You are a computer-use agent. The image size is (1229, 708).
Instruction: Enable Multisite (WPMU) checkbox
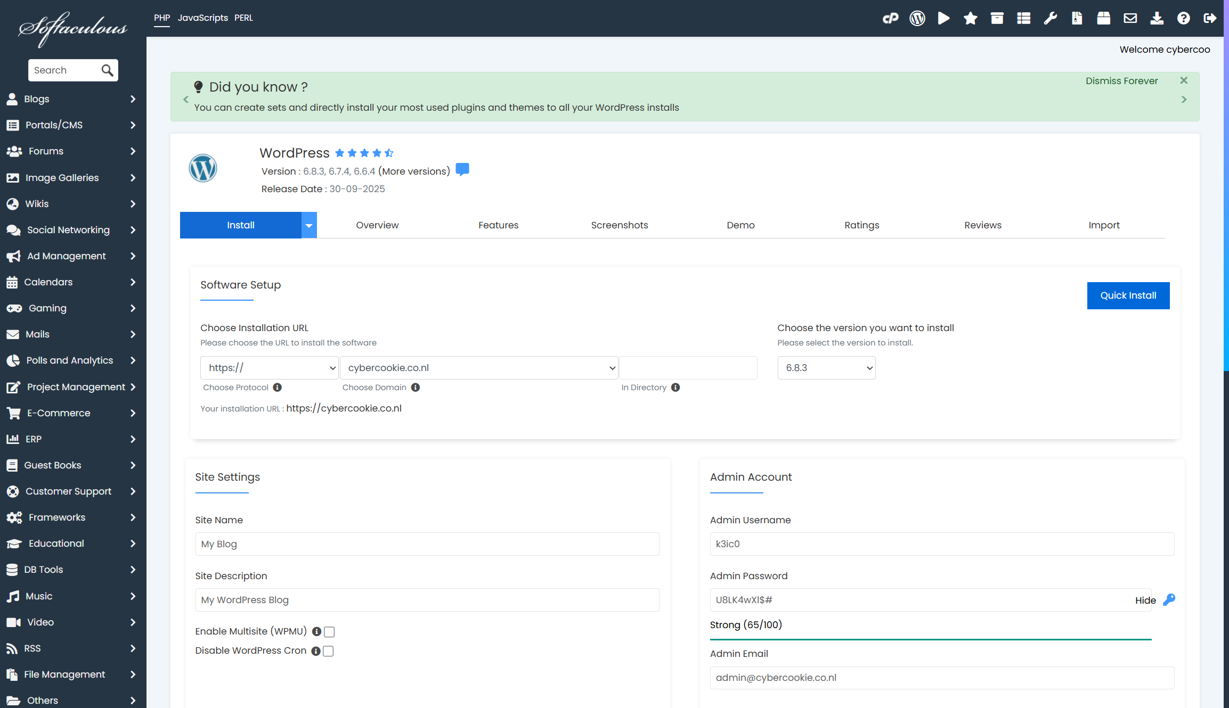329,632
